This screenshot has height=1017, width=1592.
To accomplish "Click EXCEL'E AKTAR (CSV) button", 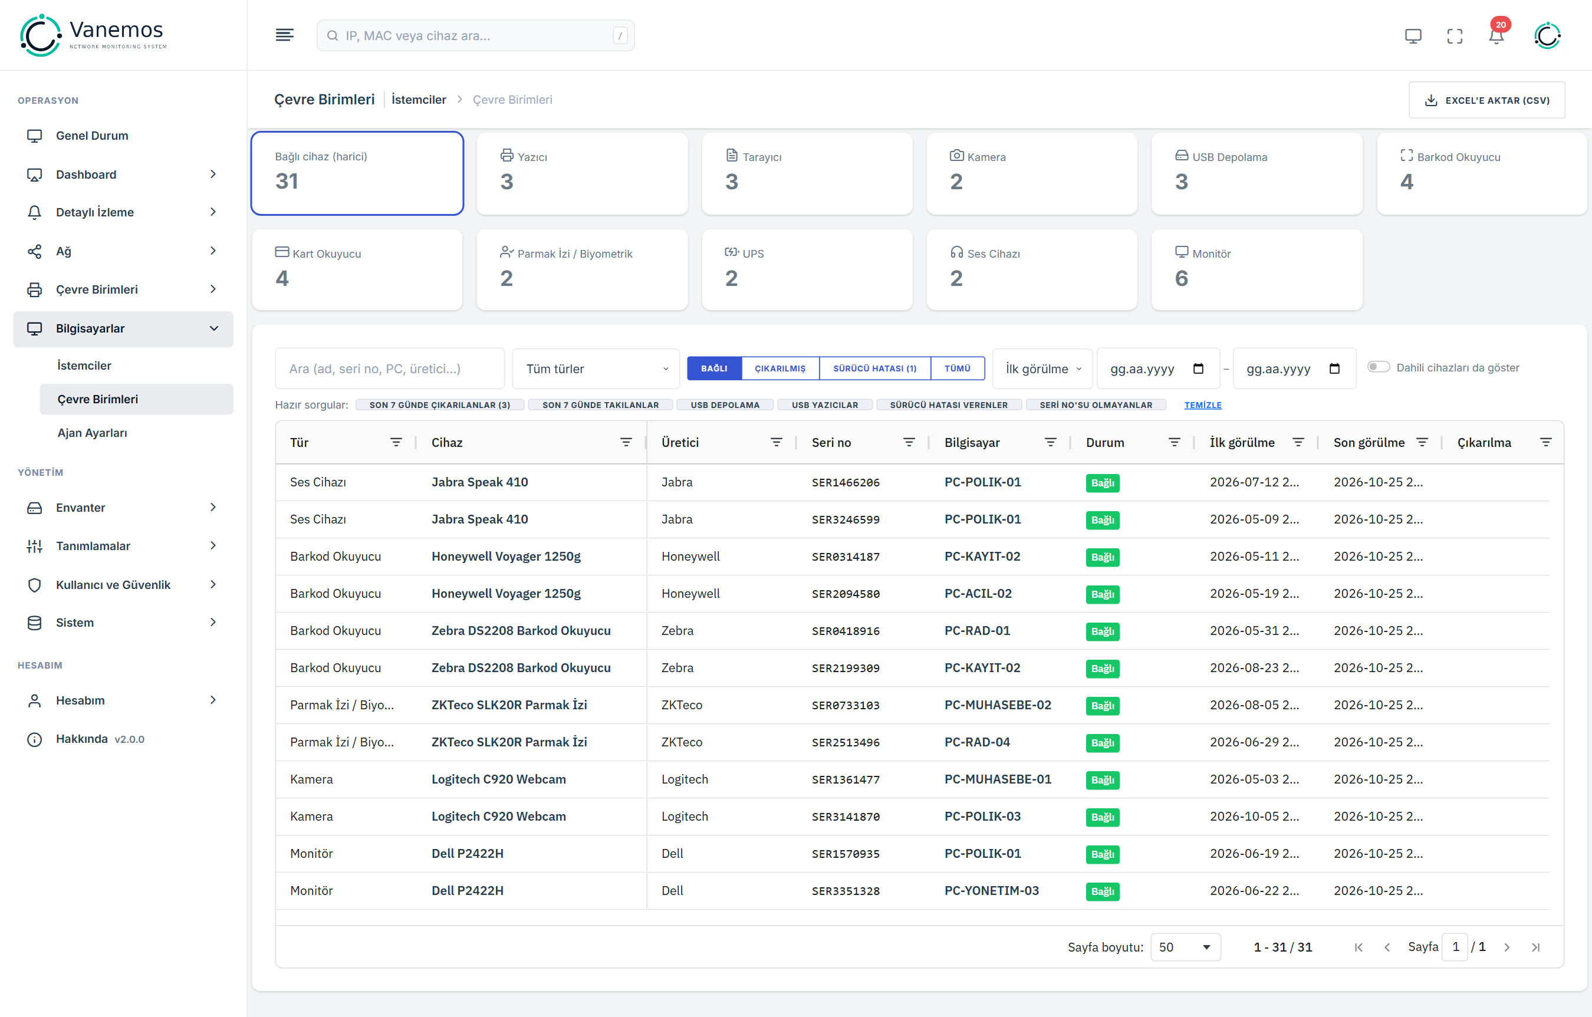I will 1486,100.
